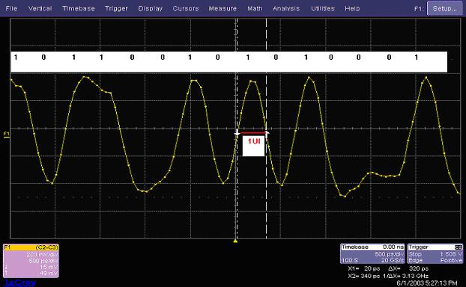This screenshot has width=466, height=287.
Task: Click the LeCroy logo link
Action: tap(20, 283)
